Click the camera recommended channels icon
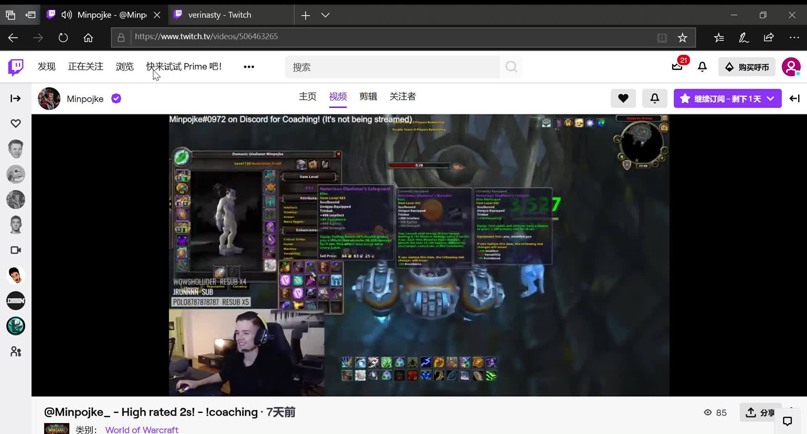The width and height of the screenshot is (807, 434). click(x=16, y=250)
